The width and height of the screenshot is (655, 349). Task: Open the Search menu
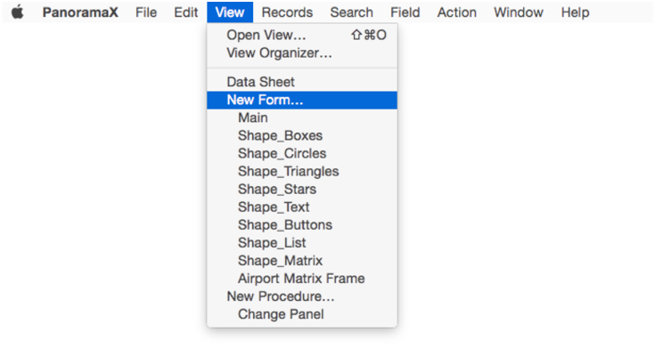[351, 12]
